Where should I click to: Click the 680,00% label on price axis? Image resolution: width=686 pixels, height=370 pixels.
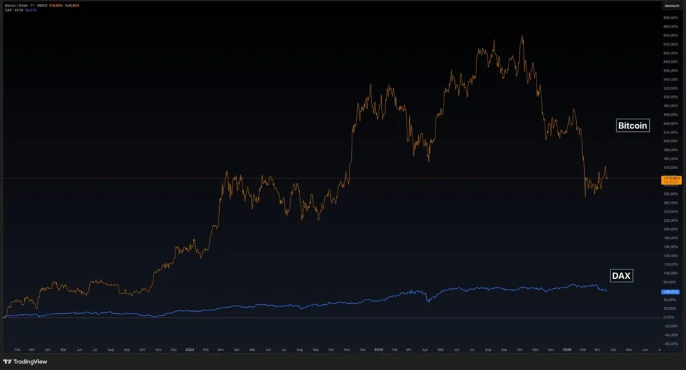click(x=671, y=18)
